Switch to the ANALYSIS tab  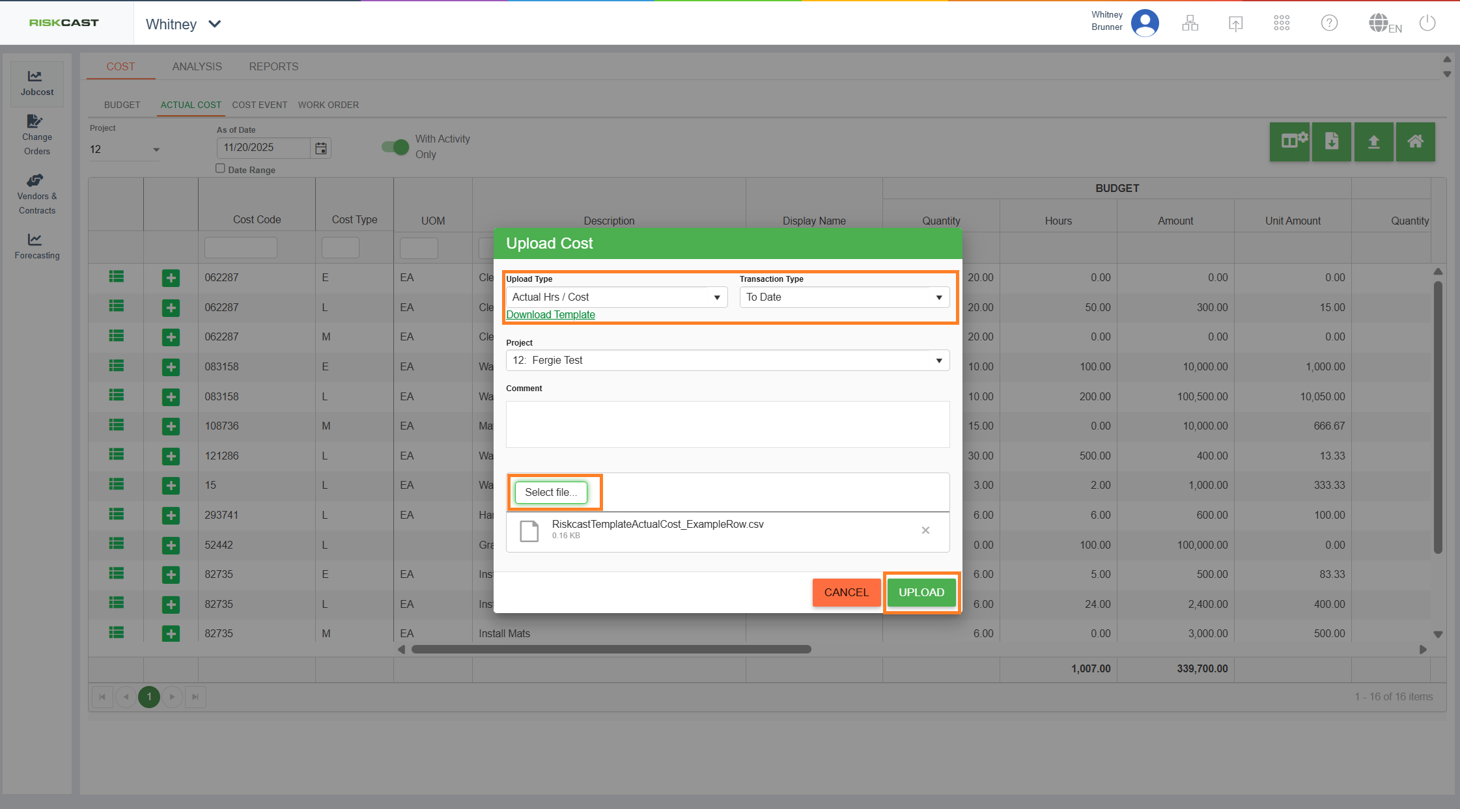[197, 66]
